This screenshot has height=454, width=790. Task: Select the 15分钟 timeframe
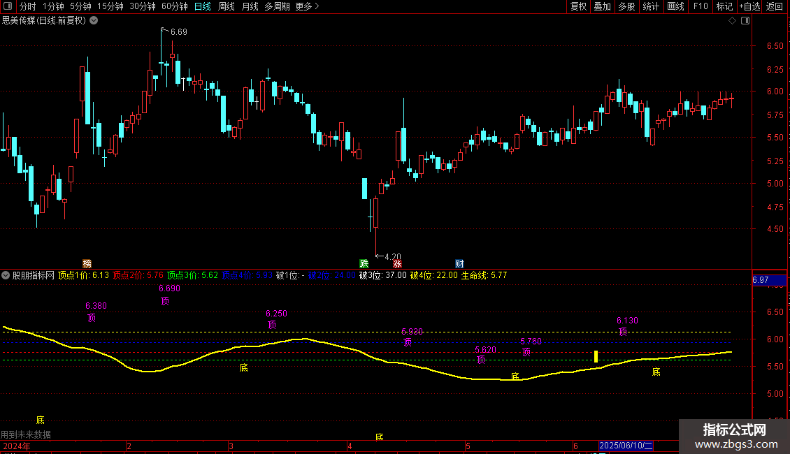(x=110, y=6)
